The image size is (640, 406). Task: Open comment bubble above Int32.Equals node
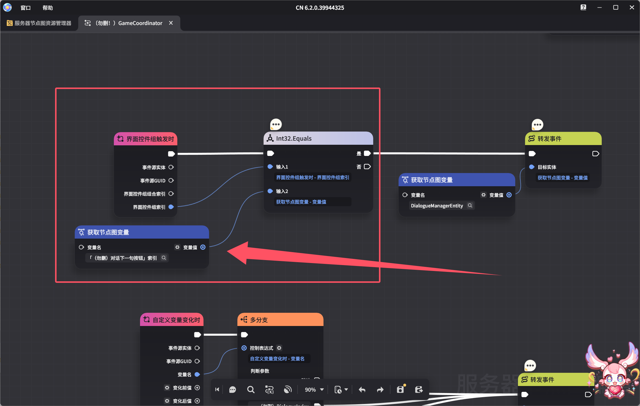[x=276, y=124]
